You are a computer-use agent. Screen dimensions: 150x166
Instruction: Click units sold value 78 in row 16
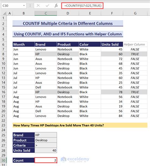[x=112, y=92]
